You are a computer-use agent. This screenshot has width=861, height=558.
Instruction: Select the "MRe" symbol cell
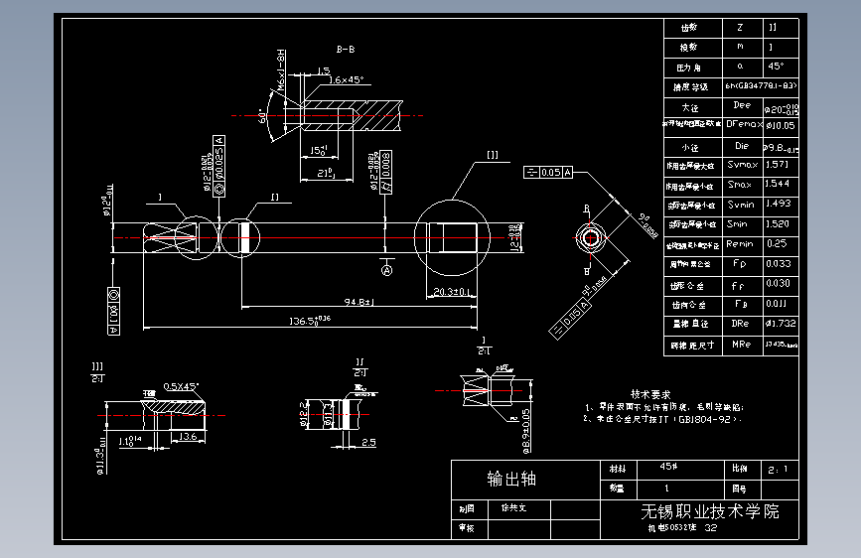pyautogui.click(x=741, y=344)
